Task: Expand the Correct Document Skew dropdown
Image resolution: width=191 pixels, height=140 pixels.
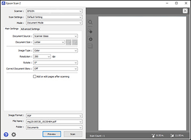Action: (55, 69)
